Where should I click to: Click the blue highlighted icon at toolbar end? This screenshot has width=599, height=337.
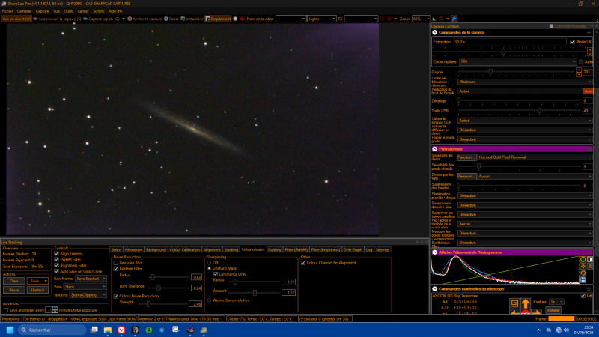[x=454, y=19]
